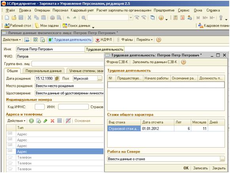
Task: Open the ellipsis button for Работа на Севере
Action: (x=222, y=159)
